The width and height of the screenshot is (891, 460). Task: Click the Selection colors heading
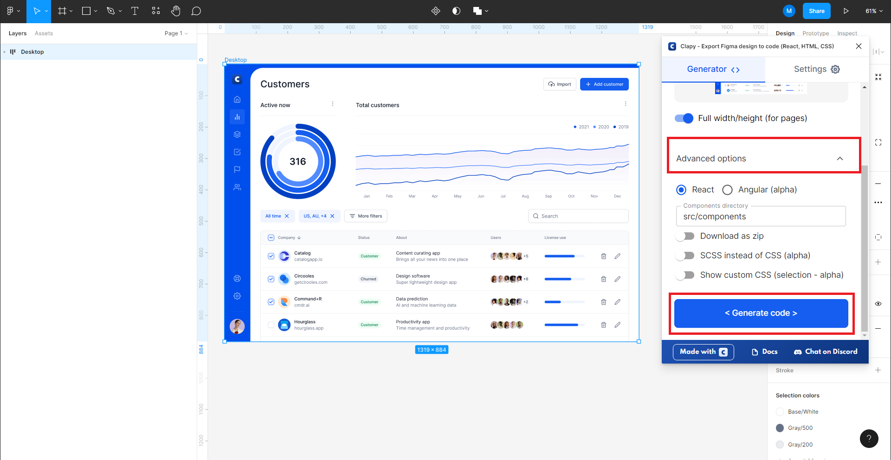click(797, 396)
